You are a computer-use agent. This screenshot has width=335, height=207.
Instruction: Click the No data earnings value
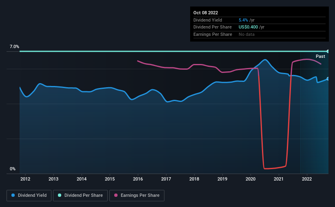[246, 34]
